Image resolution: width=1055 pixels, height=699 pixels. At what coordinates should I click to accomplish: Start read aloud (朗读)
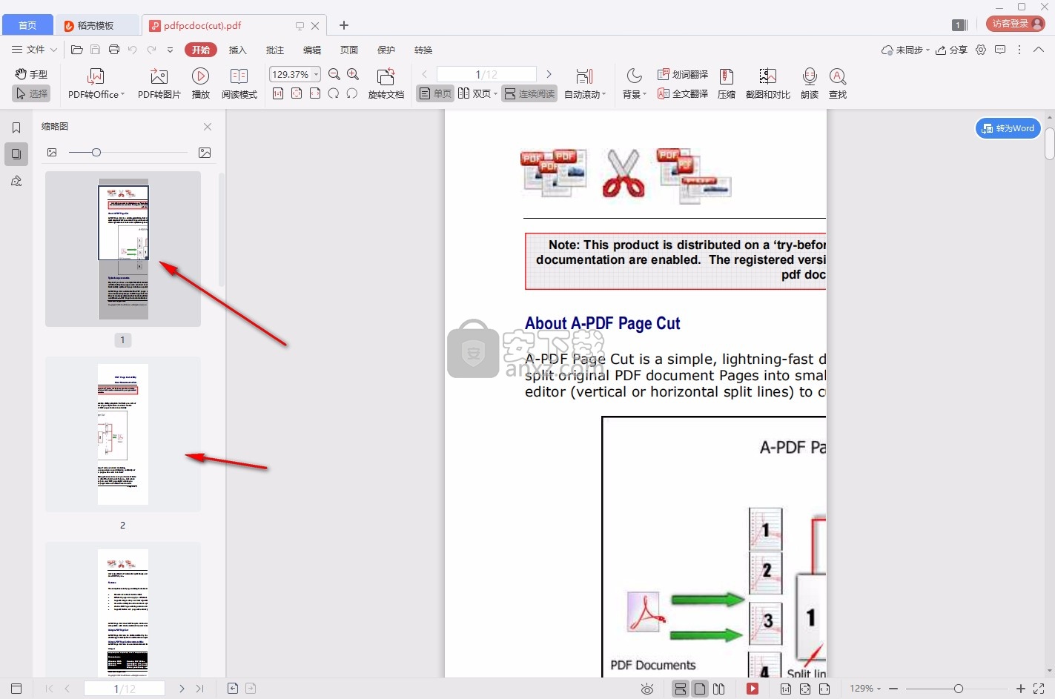810,84
